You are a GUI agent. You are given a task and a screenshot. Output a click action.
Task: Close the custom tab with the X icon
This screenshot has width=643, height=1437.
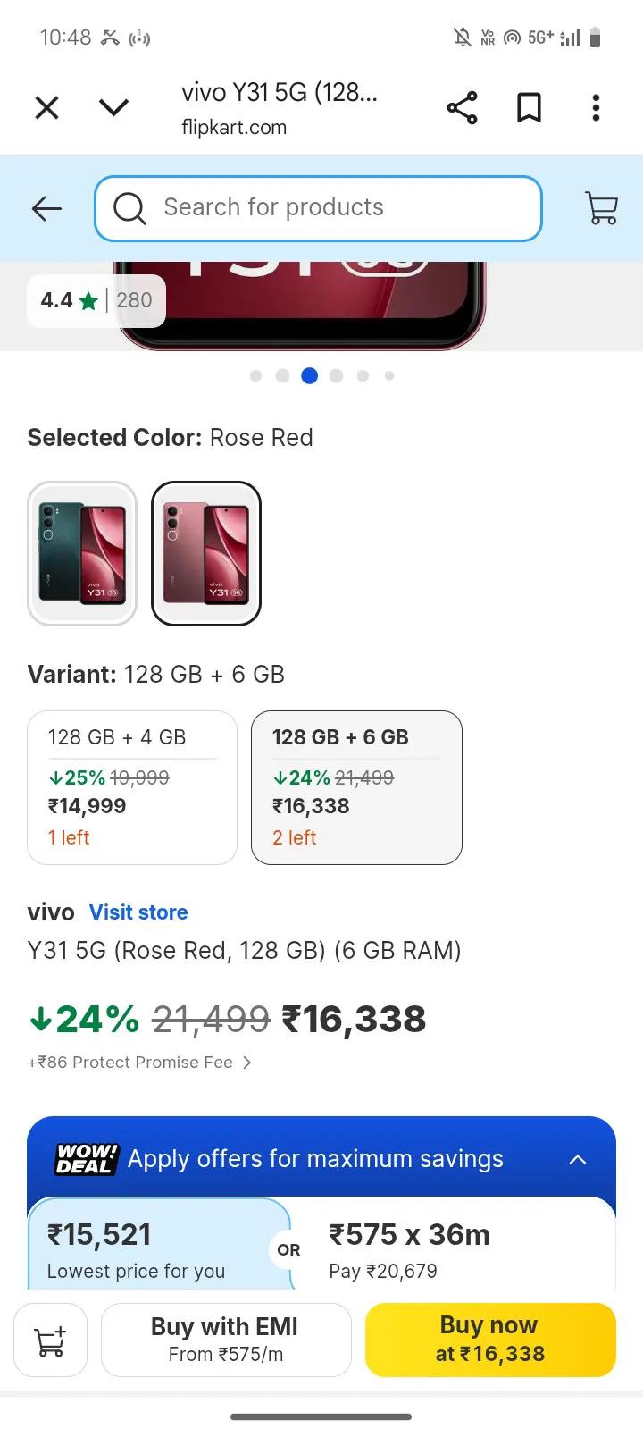coord(46,107)
